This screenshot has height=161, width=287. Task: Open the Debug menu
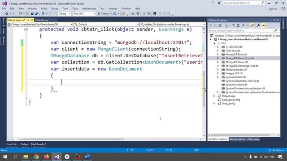pos(54,8)
